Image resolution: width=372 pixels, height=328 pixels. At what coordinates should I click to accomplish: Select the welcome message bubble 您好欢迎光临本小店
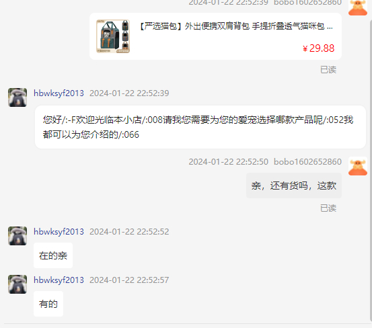click(200, 127)
